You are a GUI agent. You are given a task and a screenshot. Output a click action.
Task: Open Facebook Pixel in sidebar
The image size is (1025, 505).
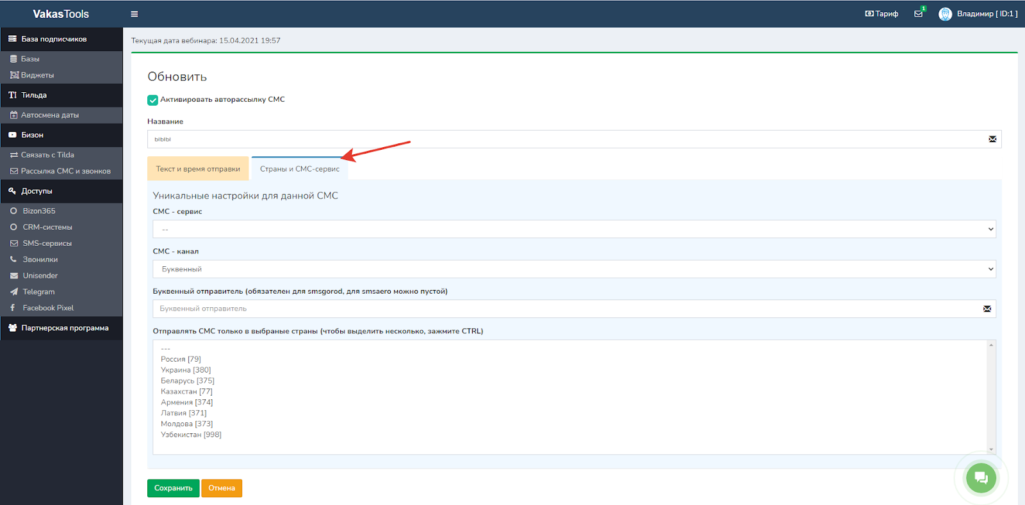pyautogui.click(x=48, y=308)
